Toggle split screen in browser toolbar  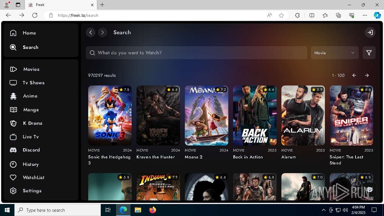(x=312, y=15)
